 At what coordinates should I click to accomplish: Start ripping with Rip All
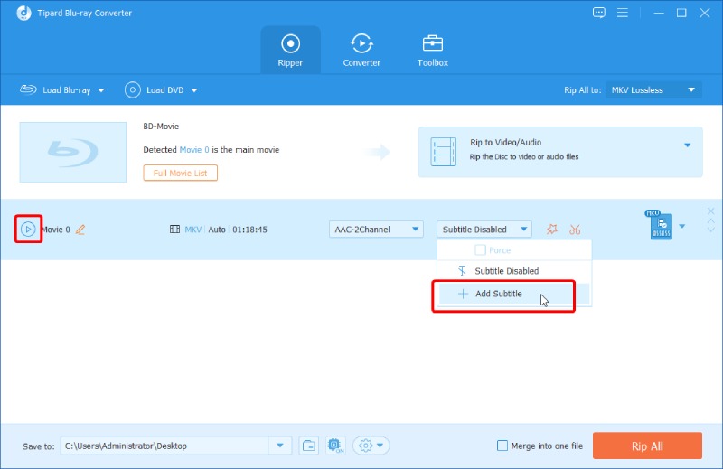pos(647,446)
